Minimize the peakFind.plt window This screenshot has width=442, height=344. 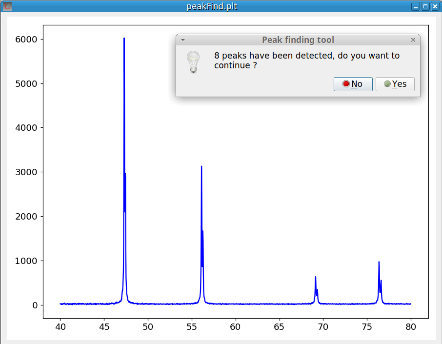coord(416,6)
